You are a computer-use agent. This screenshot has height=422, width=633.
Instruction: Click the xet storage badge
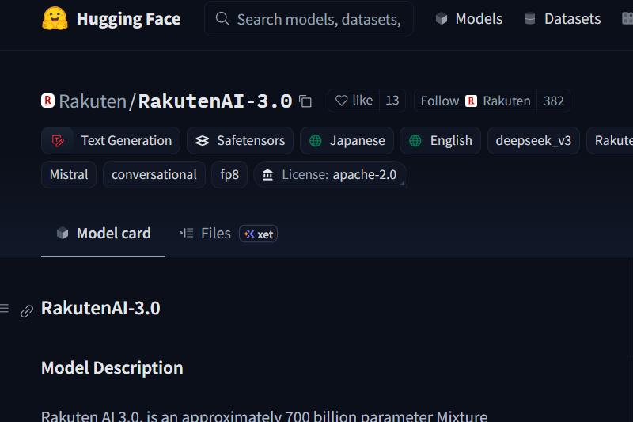(259, 234)
